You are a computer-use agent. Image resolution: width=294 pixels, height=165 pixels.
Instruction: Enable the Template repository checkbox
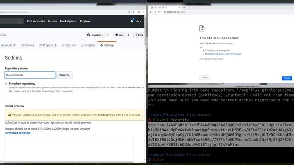pyautogui.click(x=6, y=83)
